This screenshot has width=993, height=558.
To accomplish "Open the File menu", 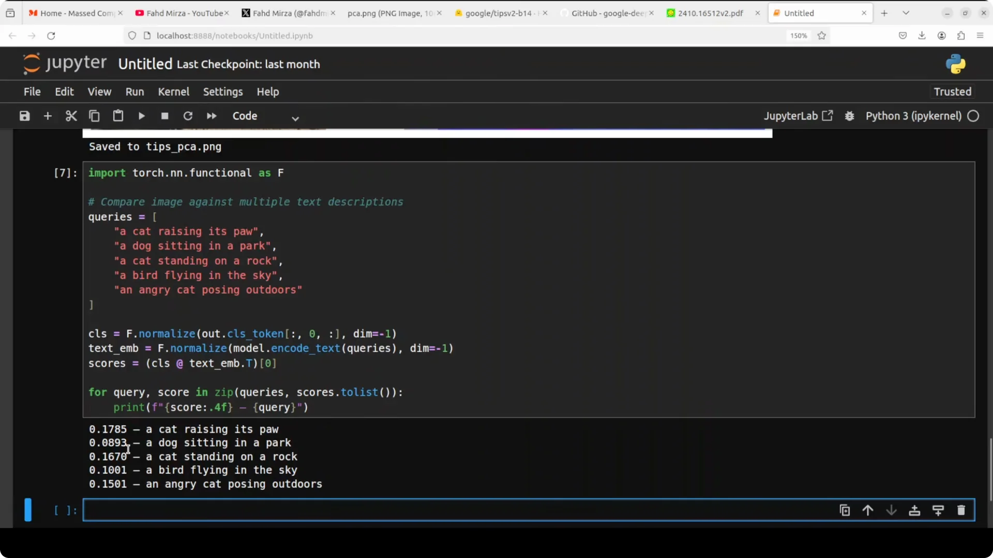I will (x=32, y=91).
